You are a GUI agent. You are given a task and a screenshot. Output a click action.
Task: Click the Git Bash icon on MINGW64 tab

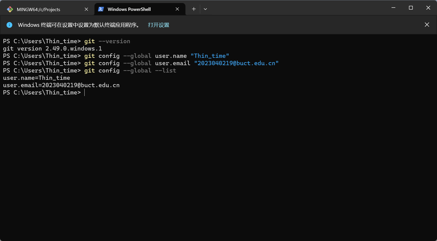[x=10, y=9]
